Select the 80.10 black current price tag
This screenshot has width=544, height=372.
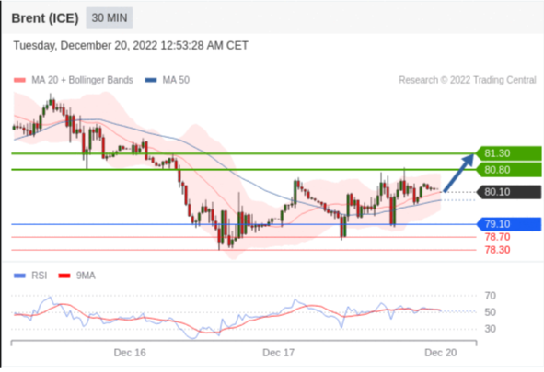click(x=508, y=192)
